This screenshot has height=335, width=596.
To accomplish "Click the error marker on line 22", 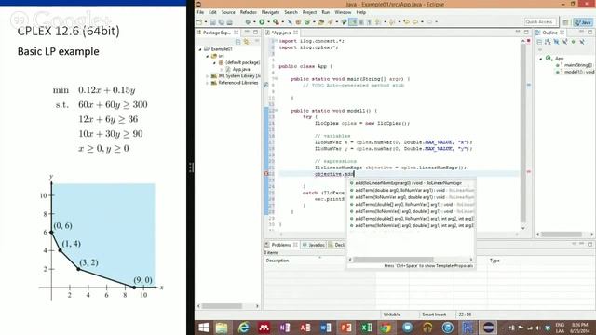I will pyautogui.click(x=266, y=174).
